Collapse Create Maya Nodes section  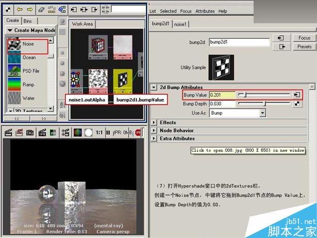coord(10,30)
